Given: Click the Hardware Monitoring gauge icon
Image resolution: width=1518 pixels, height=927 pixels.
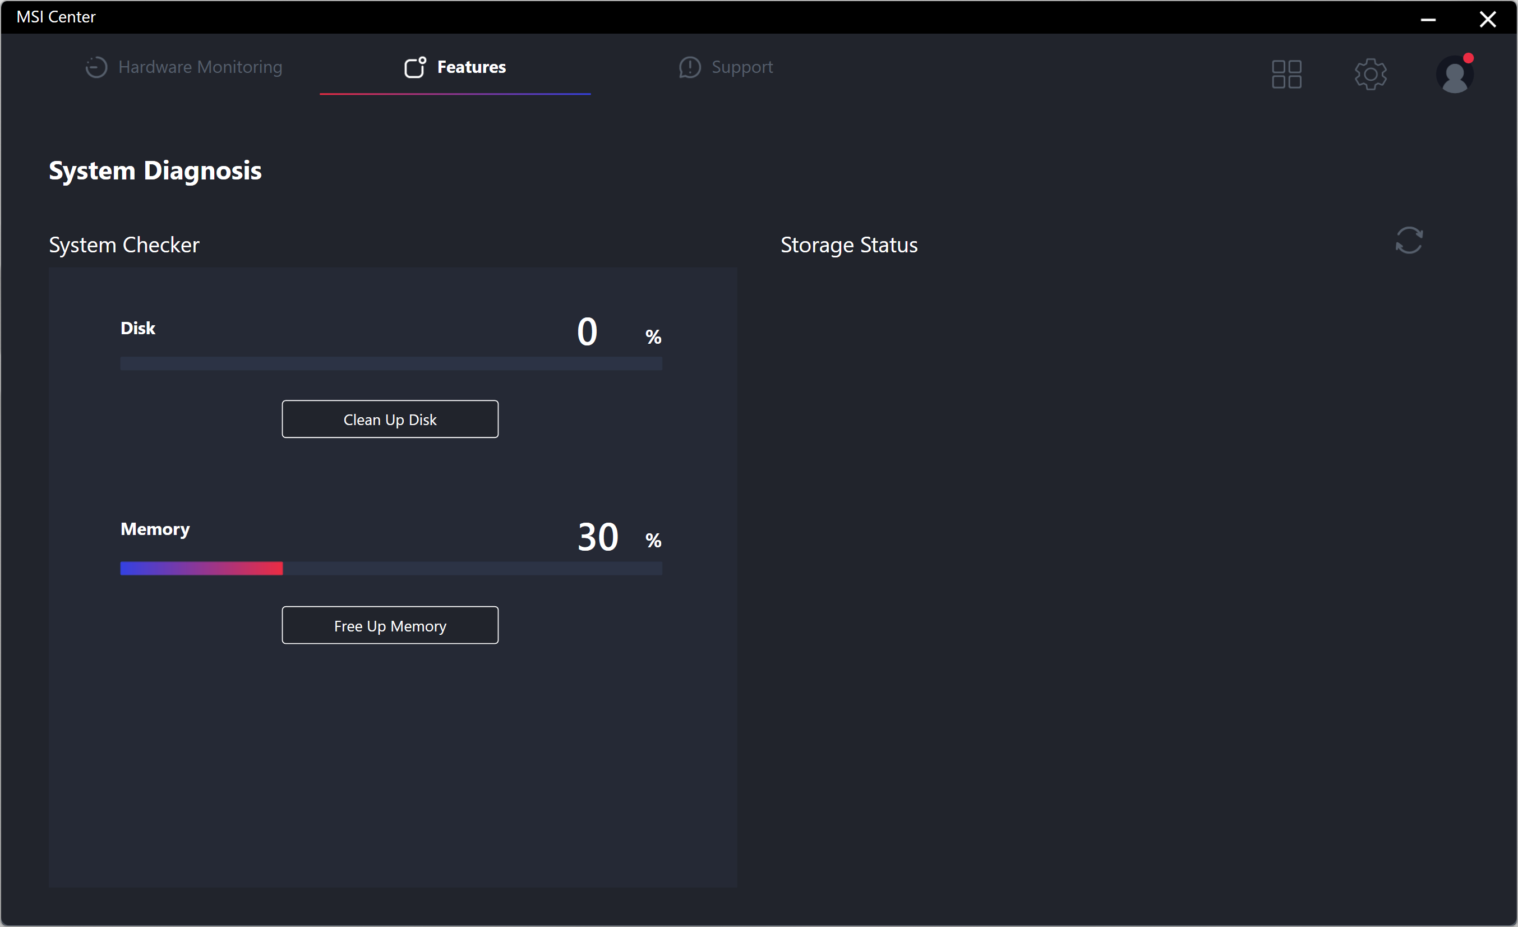Looking at the screenshot, I should pos(96,67).
